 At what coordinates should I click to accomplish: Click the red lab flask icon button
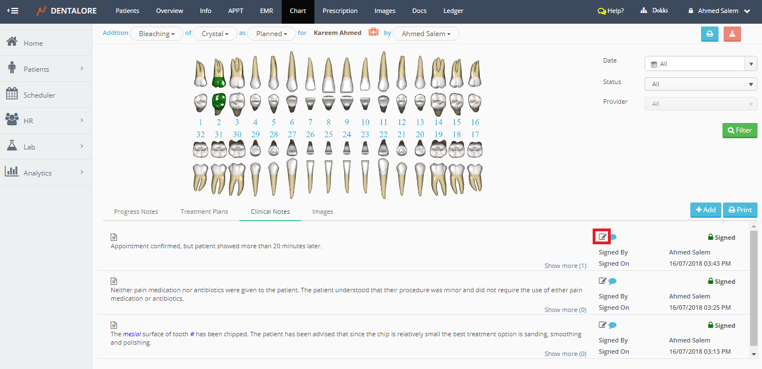732,34
